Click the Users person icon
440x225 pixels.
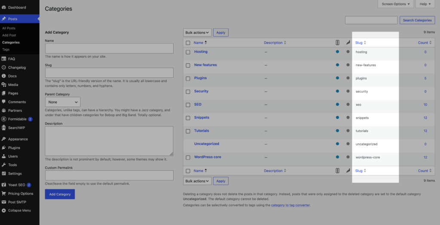[4, 156]
